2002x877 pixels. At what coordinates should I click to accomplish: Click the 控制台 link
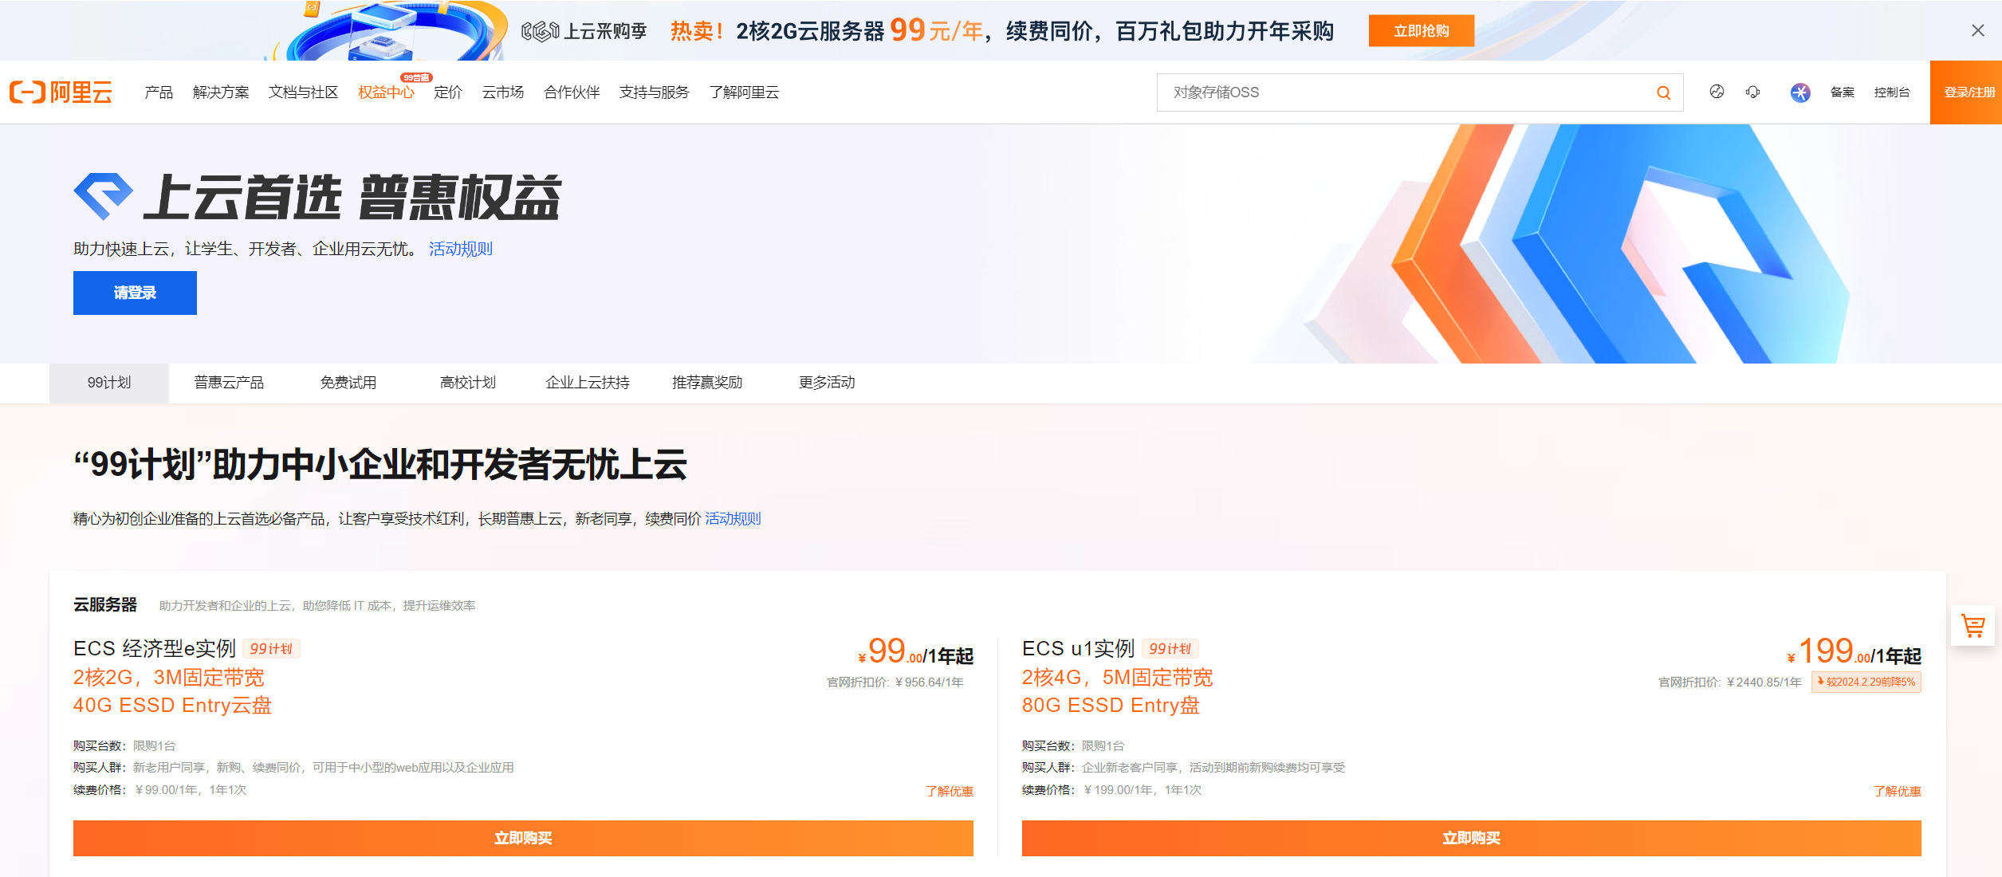click(1891, 92)
